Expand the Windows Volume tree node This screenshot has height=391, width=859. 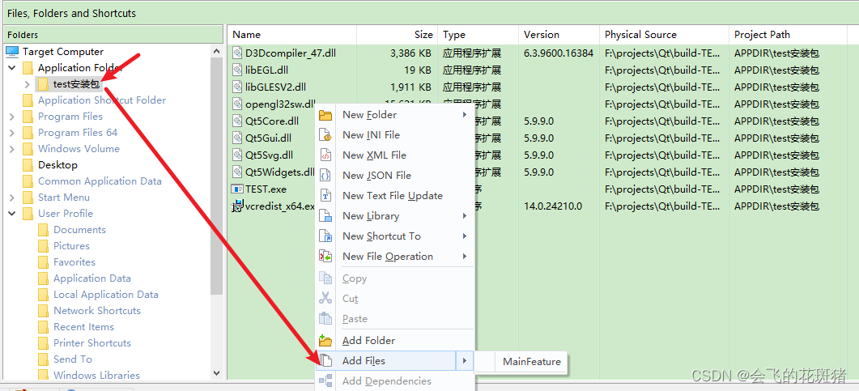12,149
